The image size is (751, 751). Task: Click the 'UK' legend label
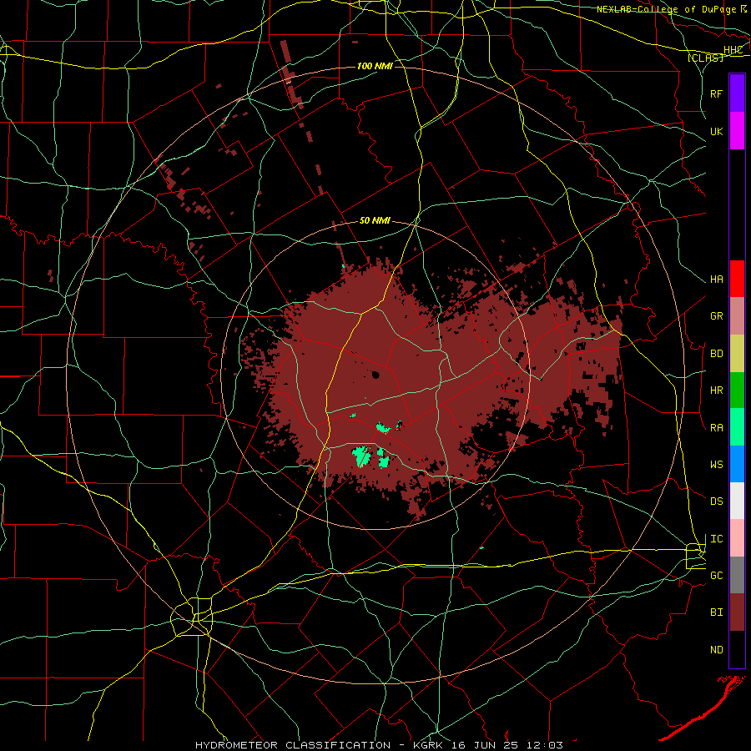tap(716, 131)
